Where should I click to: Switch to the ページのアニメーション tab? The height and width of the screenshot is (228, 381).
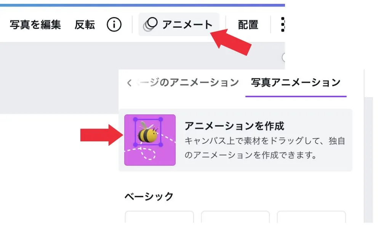coord(187,82)
